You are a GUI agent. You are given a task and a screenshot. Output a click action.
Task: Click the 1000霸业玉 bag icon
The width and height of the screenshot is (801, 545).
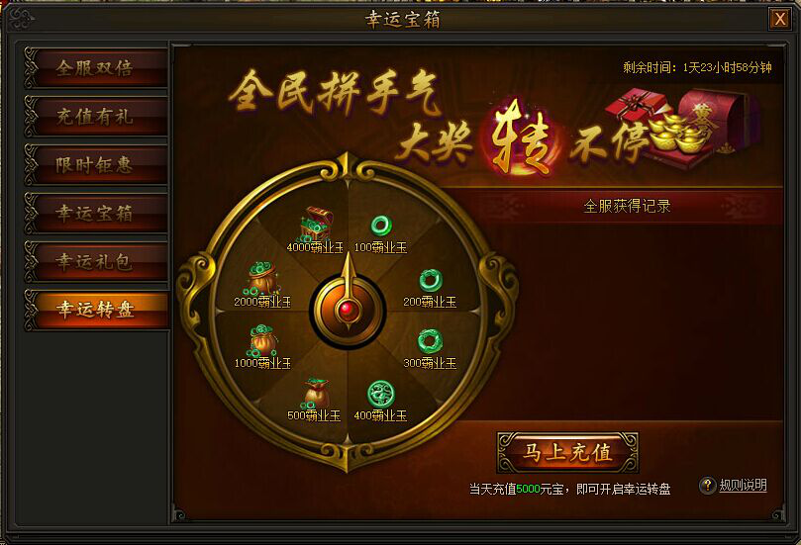pos(263,341)
